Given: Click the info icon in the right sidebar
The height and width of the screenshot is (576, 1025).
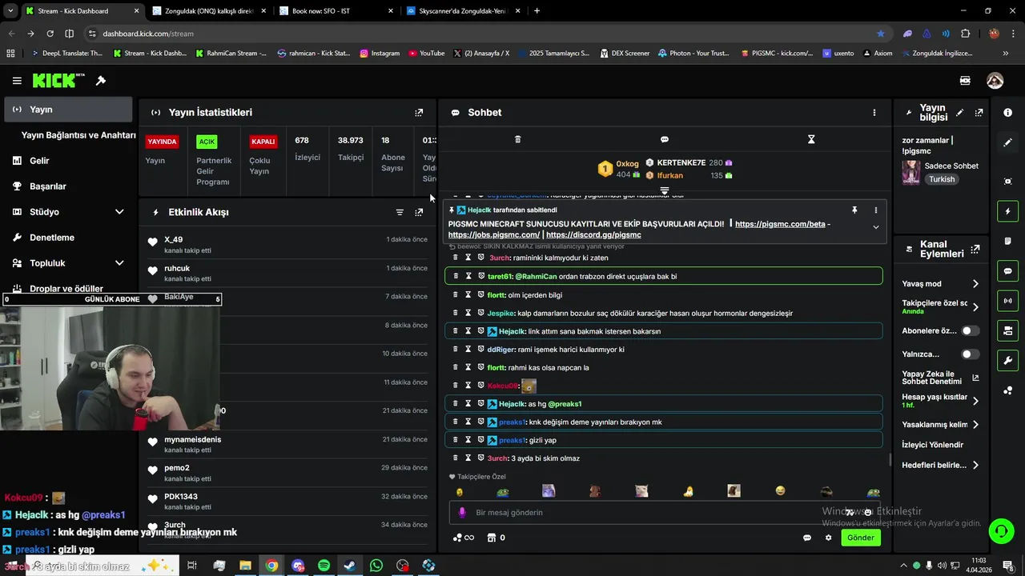Looking at the screenshot, I should (1008, 113).
